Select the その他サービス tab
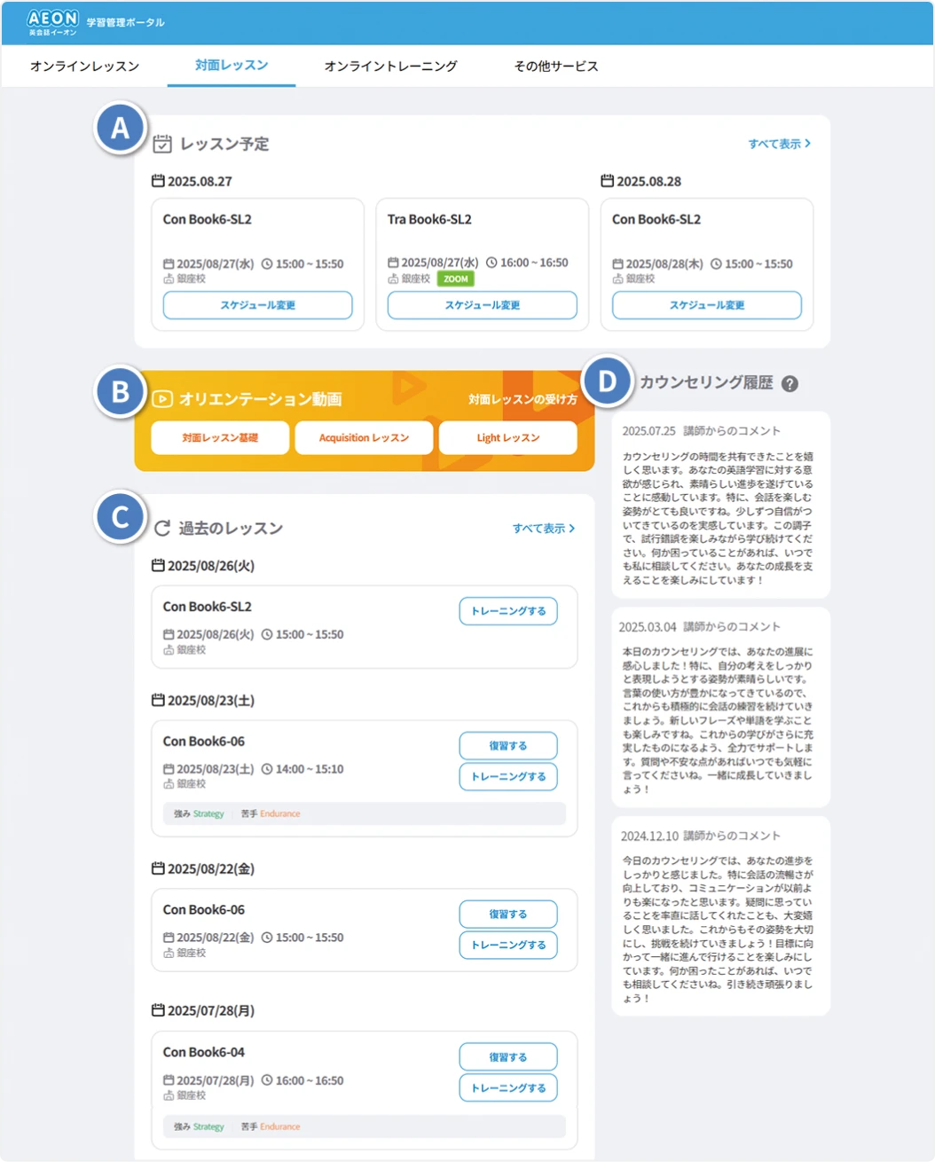935x1162 pixels. click(556, 67)
